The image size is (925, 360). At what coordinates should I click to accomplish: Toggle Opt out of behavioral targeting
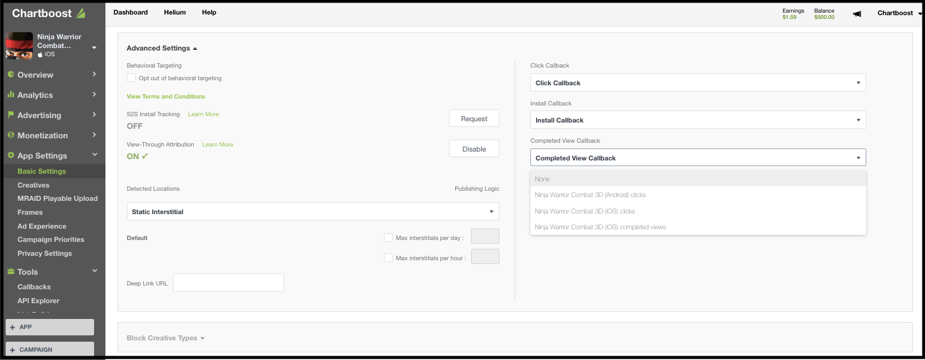[x=131, y=78]
